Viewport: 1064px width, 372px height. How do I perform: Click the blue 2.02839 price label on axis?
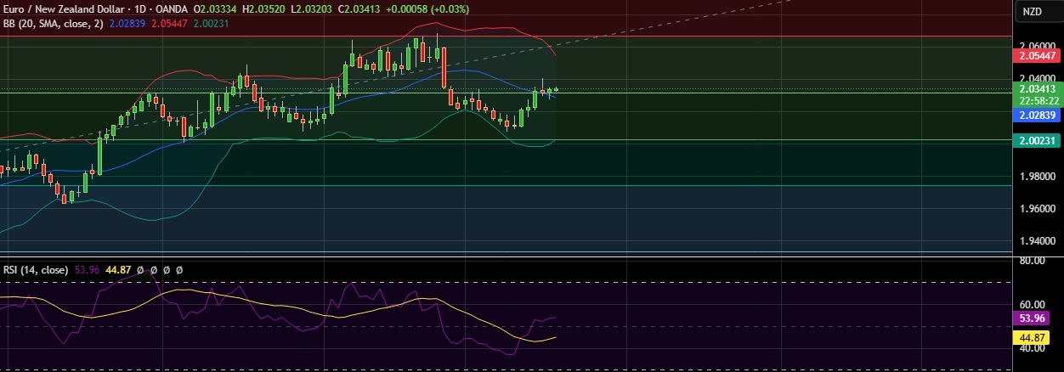tap(1036, 115)
